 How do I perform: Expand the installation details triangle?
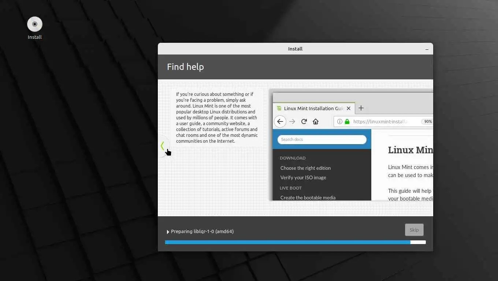point(168,232)
